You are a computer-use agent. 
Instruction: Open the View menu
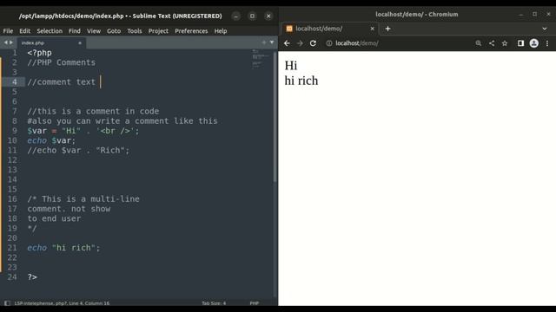pos(94,31)
